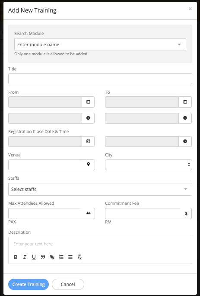200x296 pixels.
Task: Toggle italic formatting in Description editor
Action: tap(25, 257)
